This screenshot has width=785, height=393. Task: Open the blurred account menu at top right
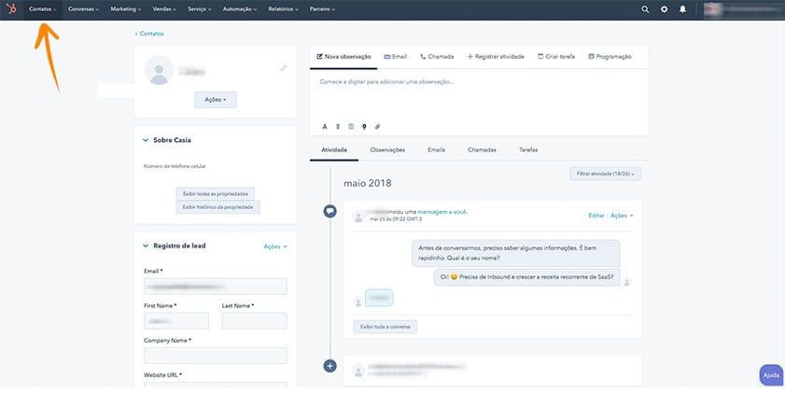[x=742, y=9]
